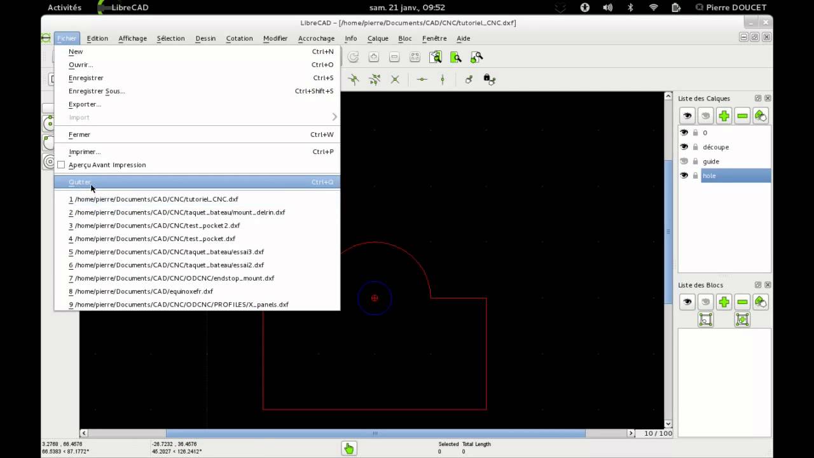Open the Dessin menu
The width and height of the screenshot is (814, 458).
pos(205,38)
